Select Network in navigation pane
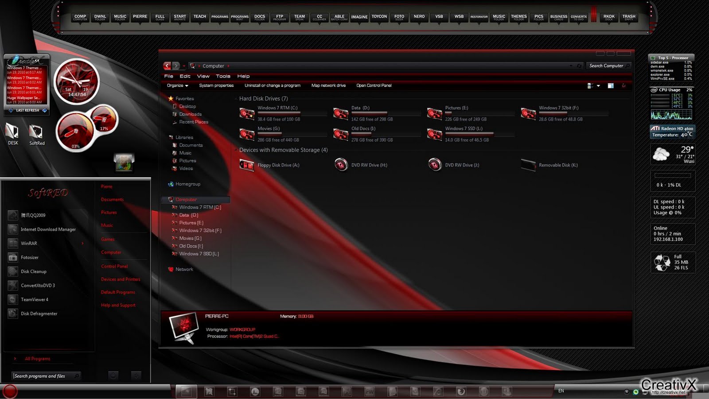This screenshot has width=709, height=399. coord(184,269)
